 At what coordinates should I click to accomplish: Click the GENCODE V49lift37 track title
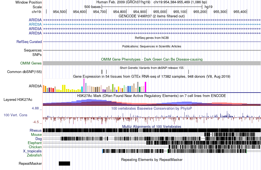point(152,16)
